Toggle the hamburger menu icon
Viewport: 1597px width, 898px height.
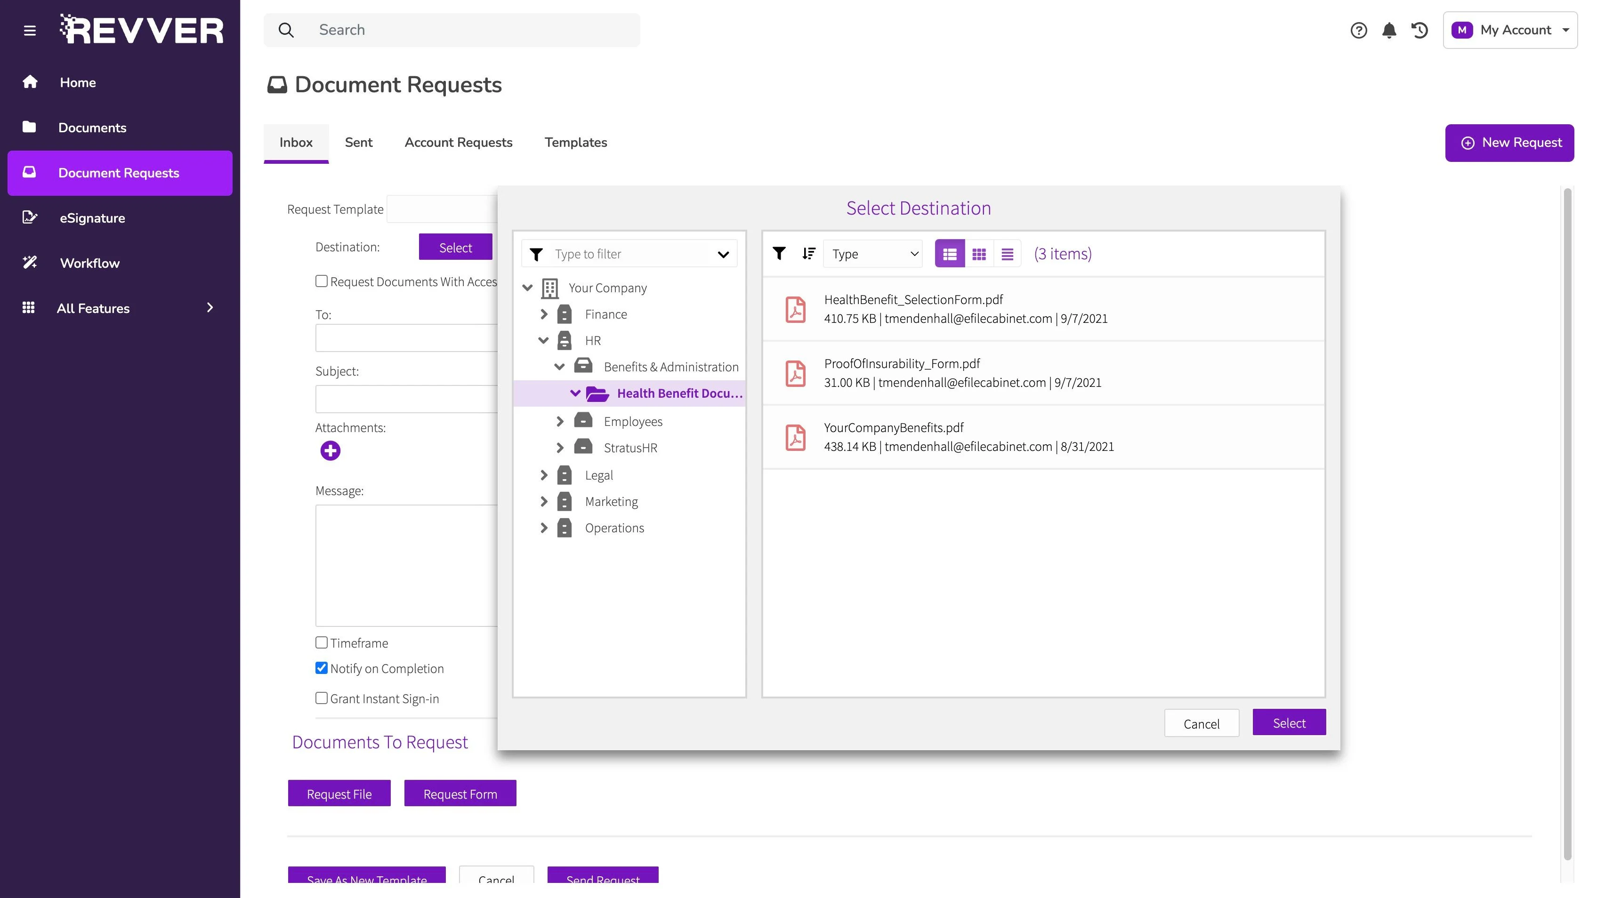30,31
